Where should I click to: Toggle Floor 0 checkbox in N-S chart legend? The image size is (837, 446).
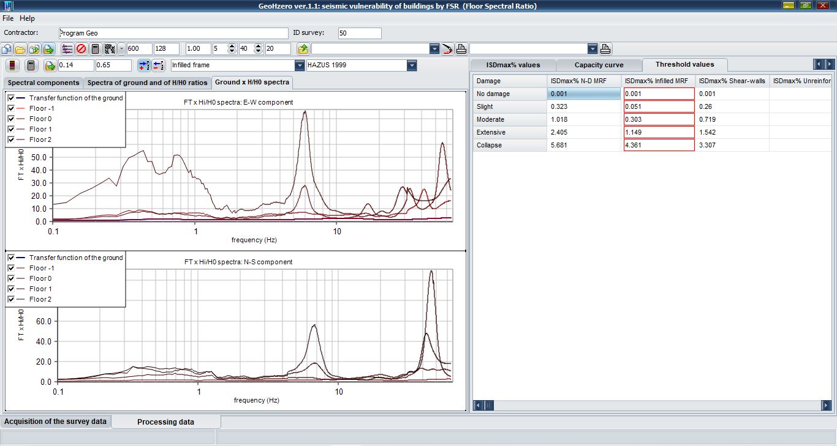[11, 278]
